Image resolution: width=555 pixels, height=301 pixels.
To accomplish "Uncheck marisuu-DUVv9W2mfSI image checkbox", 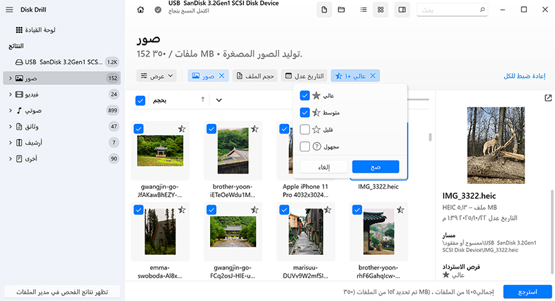I will coord(284,210).
